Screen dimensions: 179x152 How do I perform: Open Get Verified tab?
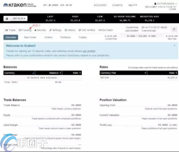click(x=87, y=30)
